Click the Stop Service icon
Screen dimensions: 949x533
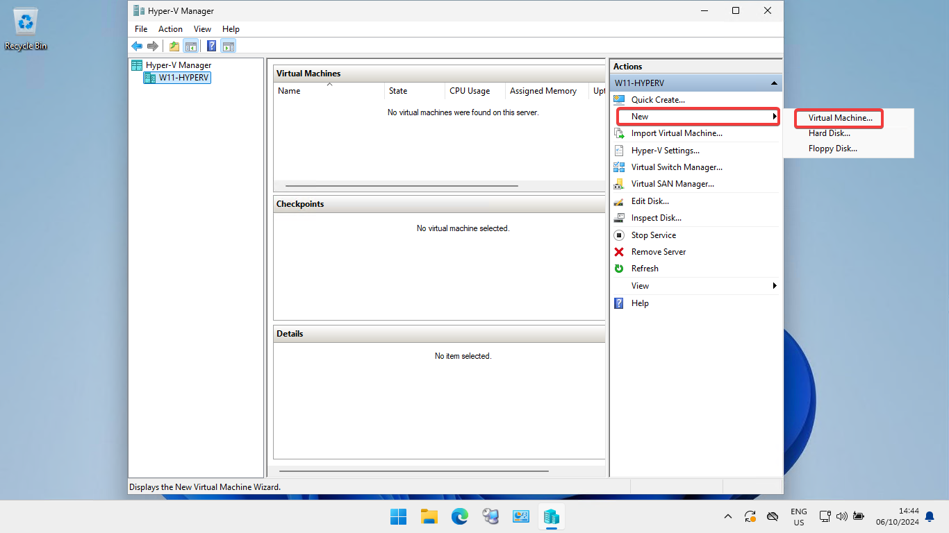point(619,235)
